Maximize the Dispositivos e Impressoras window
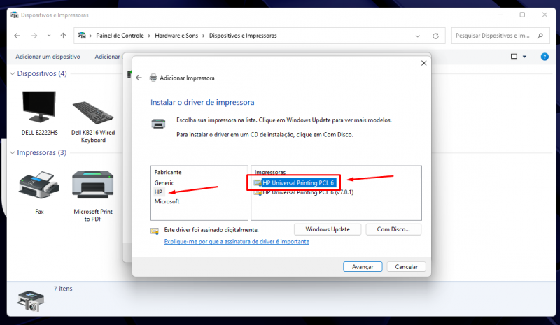The image size is (560, 325). 522,15
